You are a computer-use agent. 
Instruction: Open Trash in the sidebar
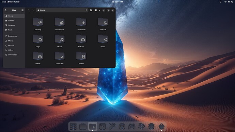pyautogui.click(x=14, y=30)
